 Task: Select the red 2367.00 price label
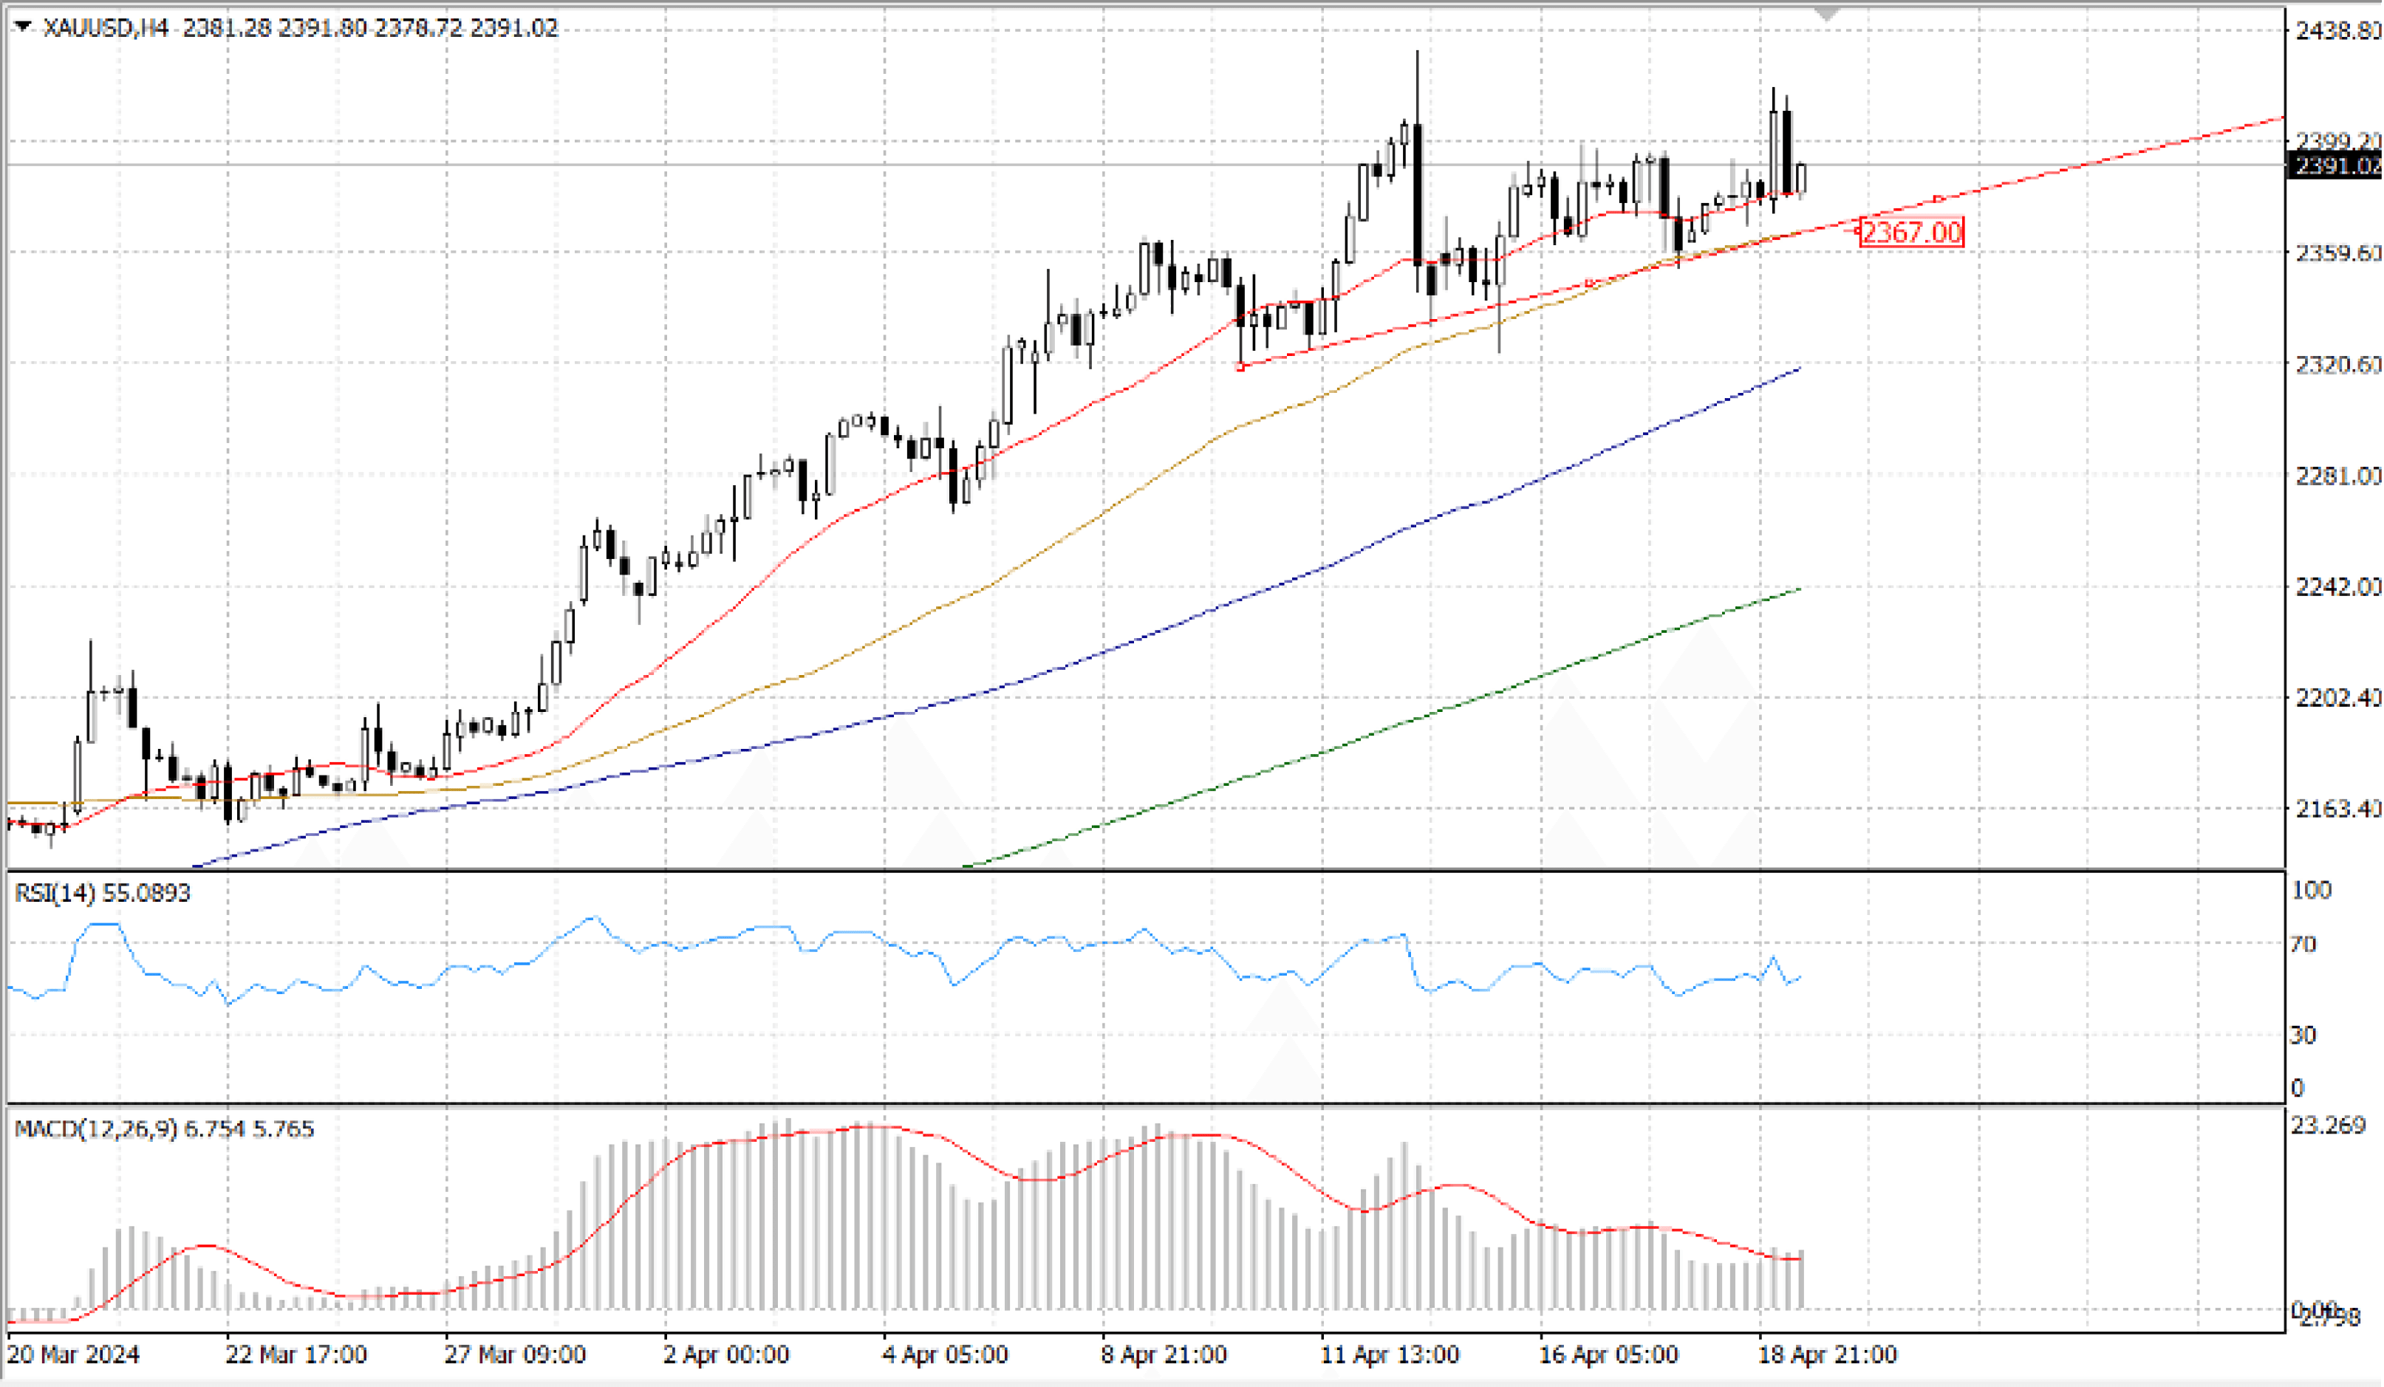point(1911,232)
